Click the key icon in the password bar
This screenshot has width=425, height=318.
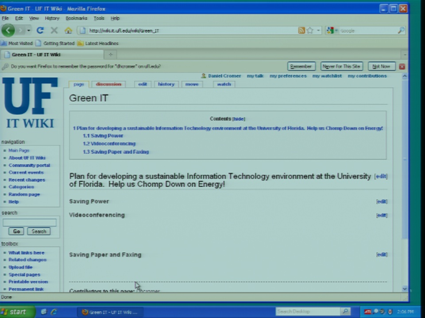(x=5, y=67)
